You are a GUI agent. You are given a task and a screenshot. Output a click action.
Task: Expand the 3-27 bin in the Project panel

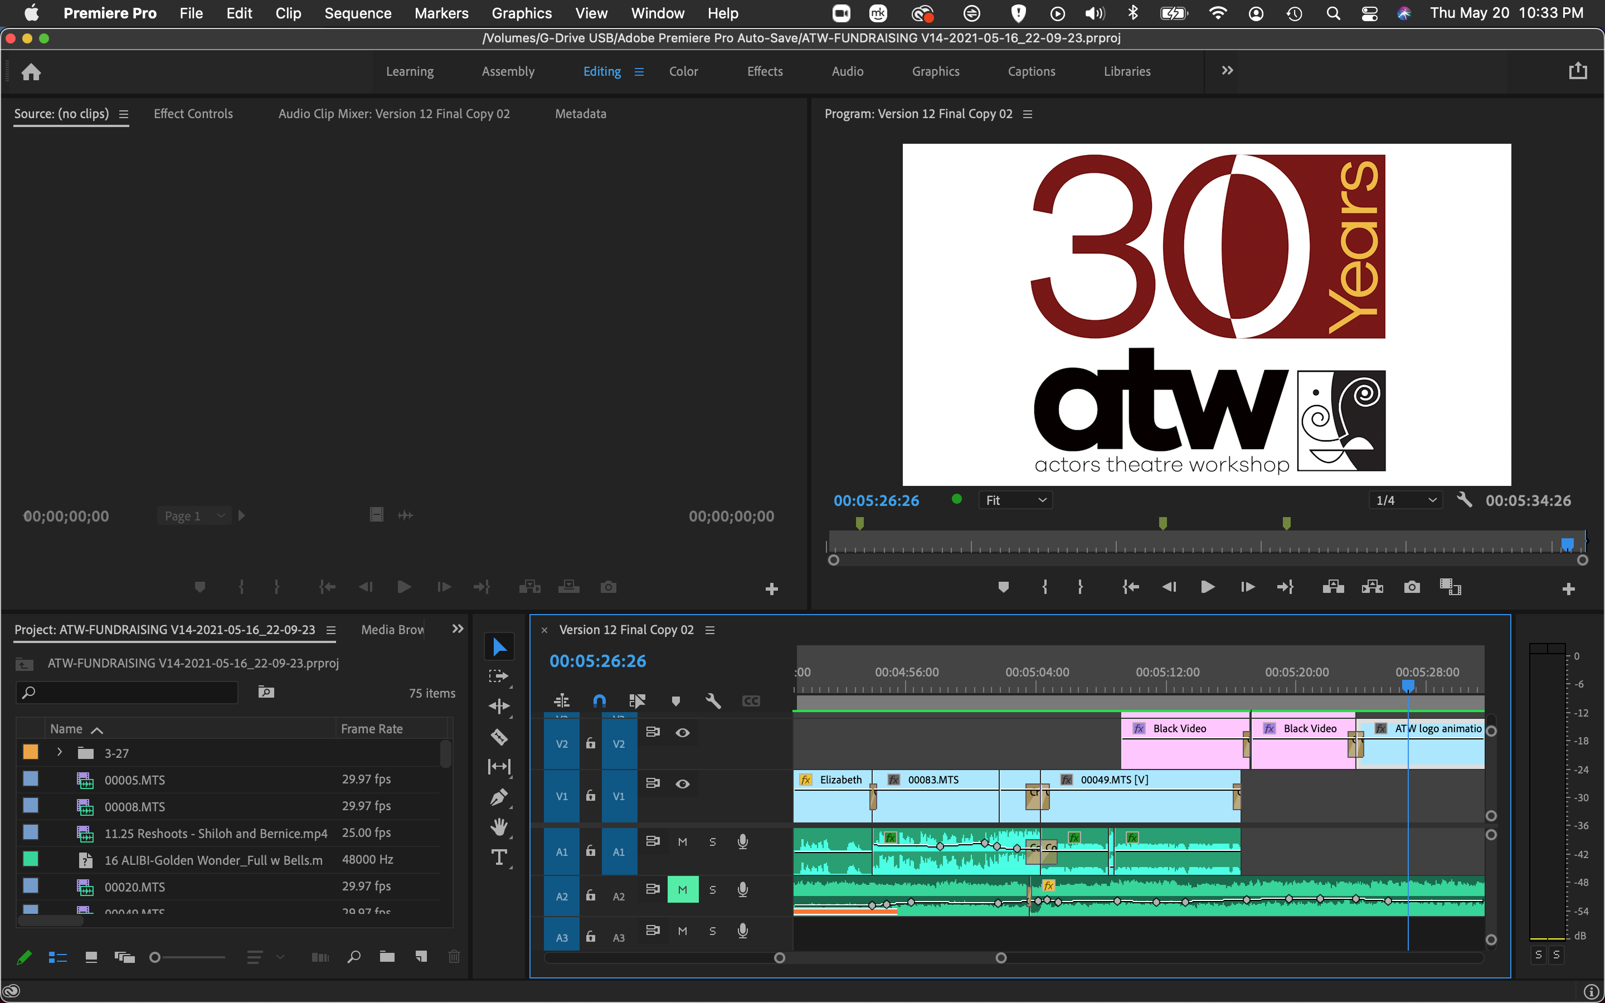pyautogui.click(x=59, y=752)
